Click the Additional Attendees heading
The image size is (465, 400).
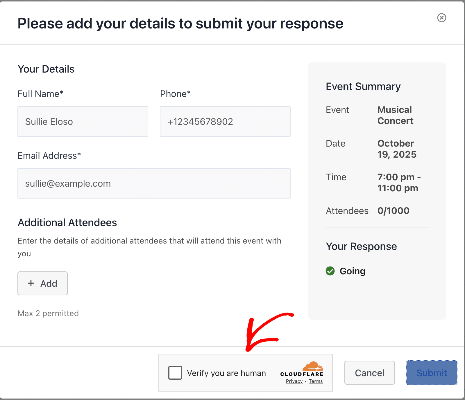click(67, 223)
